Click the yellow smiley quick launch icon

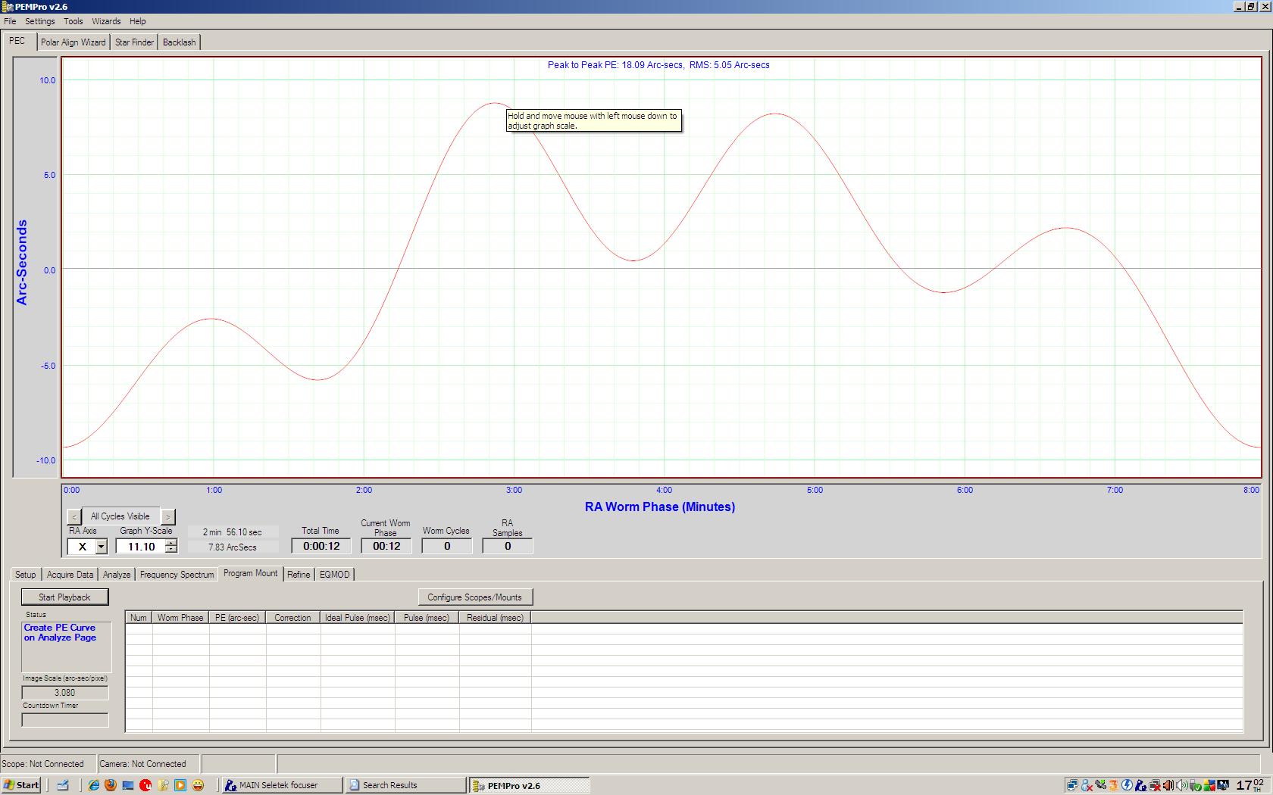(198, 785)
